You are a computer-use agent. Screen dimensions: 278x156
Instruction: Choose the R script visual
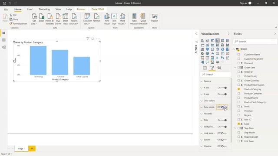pos(217,58)
